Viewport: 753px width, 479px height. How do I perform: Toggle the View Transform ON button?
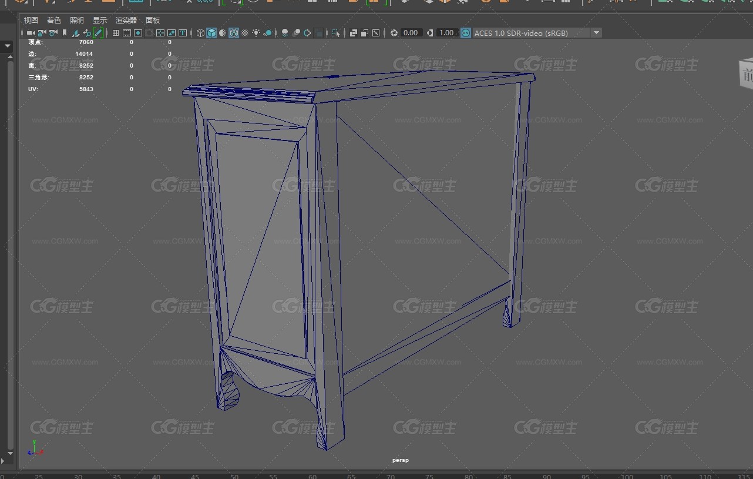(x=466, y=33)
